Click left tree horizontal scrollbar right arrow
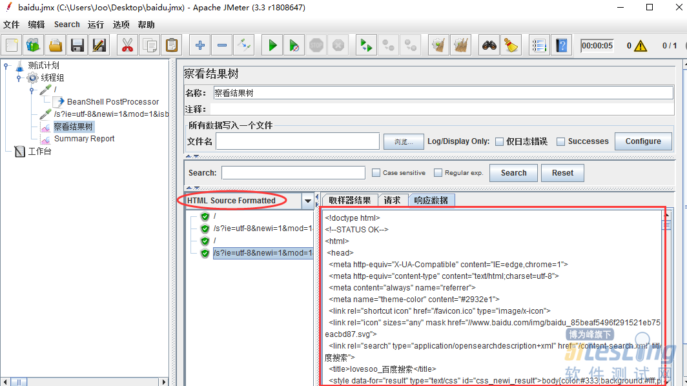The width and height of the screenshot is (687, 386). point(164,382)
